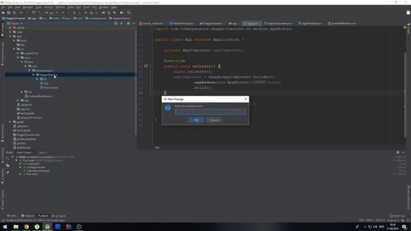
Task: Open the Code menu
Action: pyautogui.click(x=39, y=7)
